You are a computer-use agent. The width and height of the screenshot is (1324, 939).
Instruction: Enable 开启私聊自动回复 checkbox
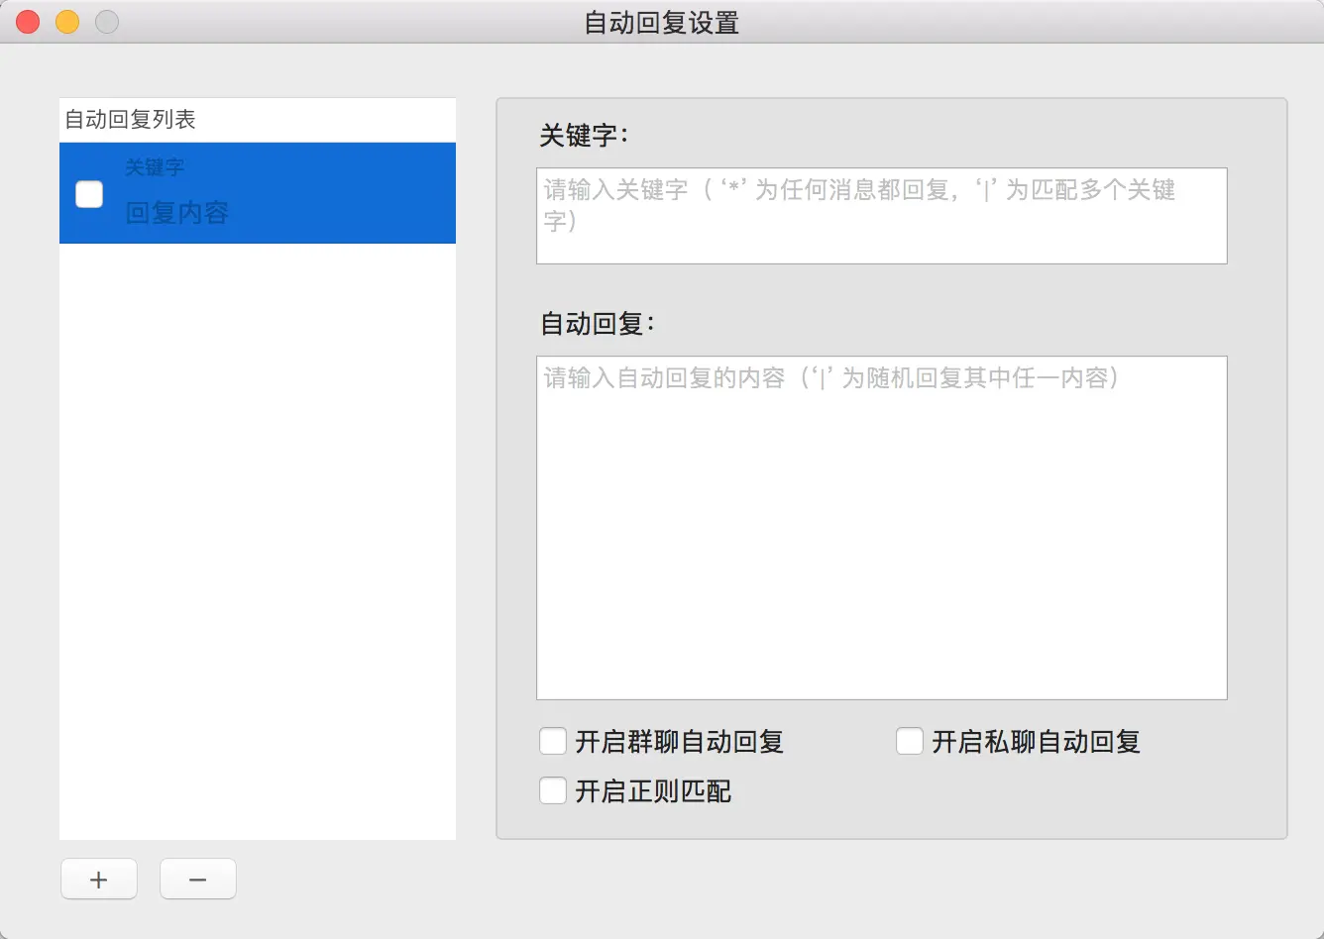click(x=910, y=741)
